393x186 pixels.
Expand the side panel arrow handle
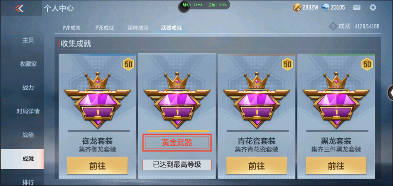click(x=390, y=93)
